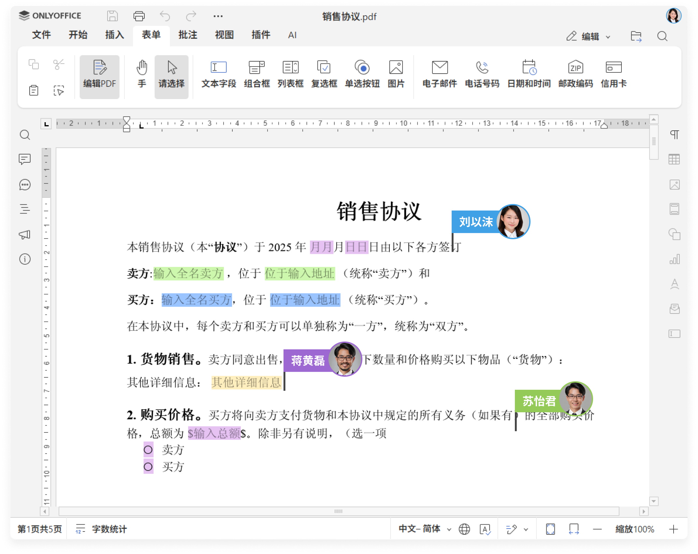
Task: Click the print icon in title bar
Action: 139,16
